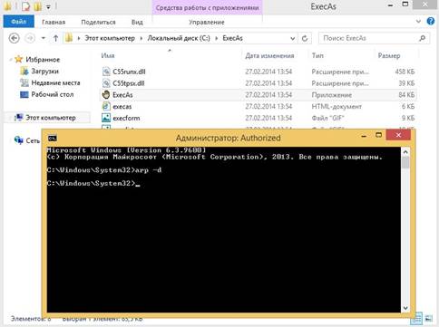Select the C55tpsx.dll file name

tap(129, 83)
